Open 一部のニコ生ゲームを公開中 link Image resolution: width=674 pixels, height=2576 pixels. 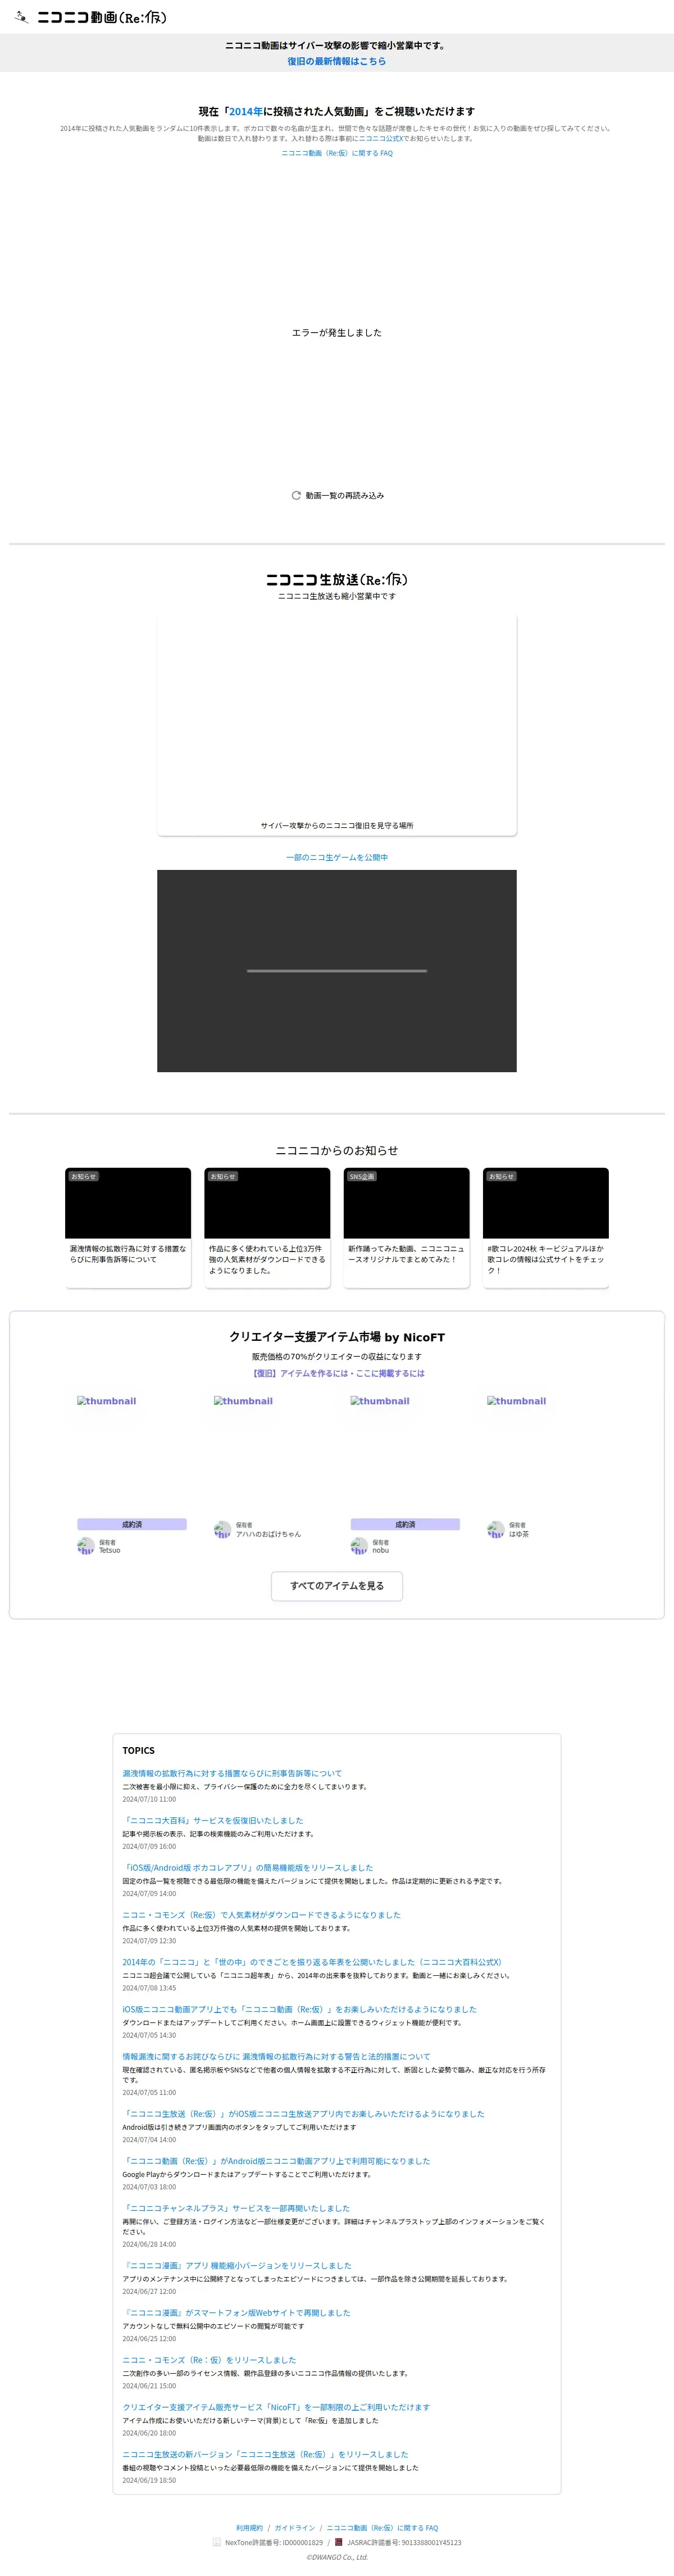337,857
